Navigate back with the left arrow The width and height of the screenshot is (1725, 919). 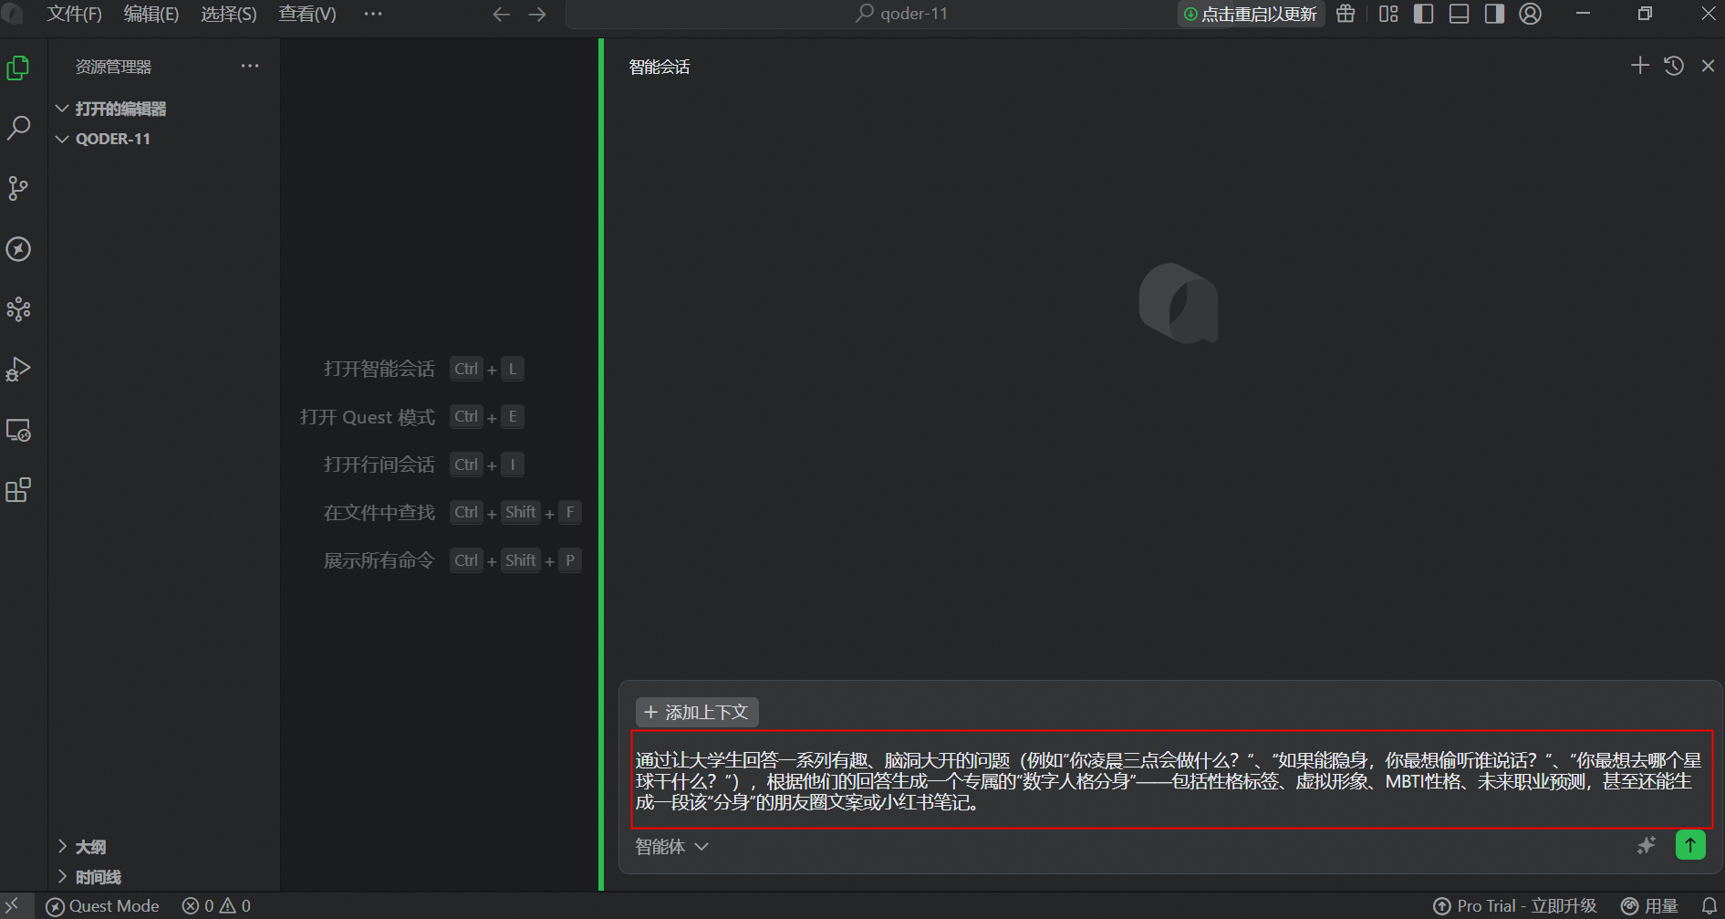pos(501,14)
